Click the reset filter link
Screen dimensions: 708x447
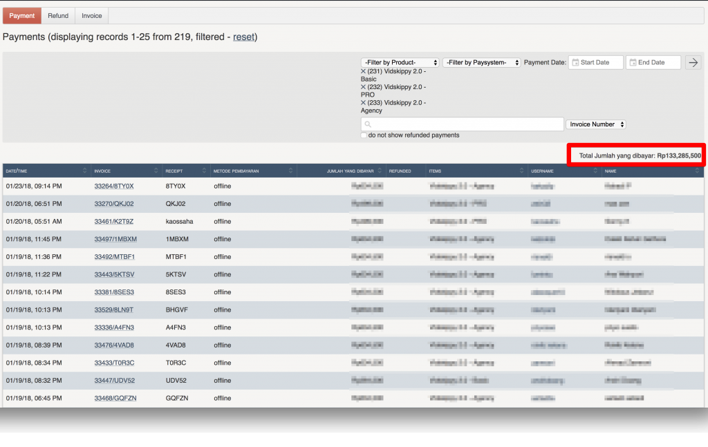[243, 37]
